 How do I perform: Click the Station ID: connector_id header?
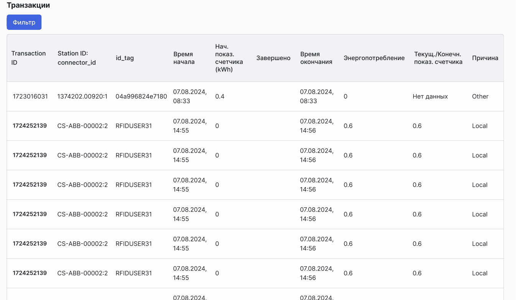pos(77,58)
